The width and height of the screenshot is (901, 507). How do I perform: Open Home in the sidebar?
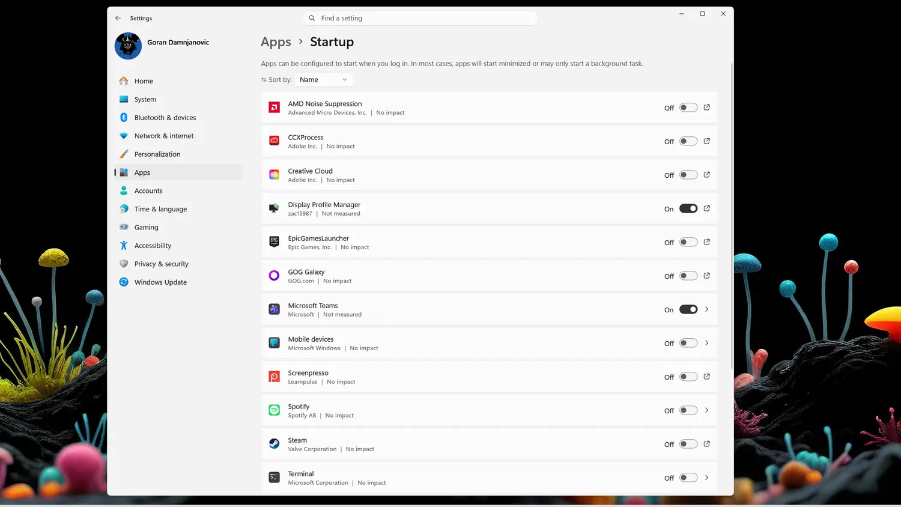point(178,81)
